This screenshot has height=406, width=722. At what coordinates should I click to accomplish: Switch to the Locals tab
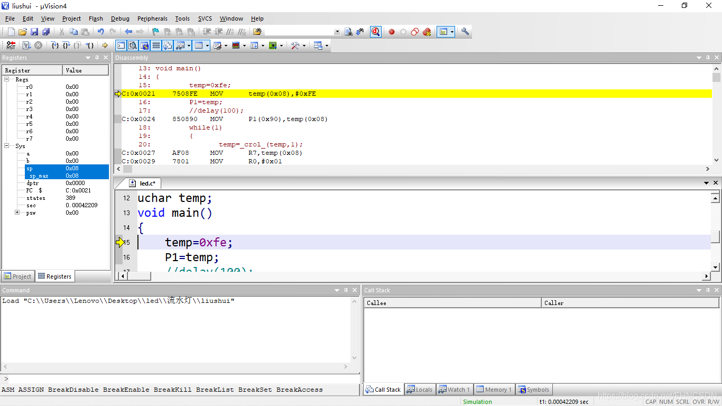pos(420,390)
